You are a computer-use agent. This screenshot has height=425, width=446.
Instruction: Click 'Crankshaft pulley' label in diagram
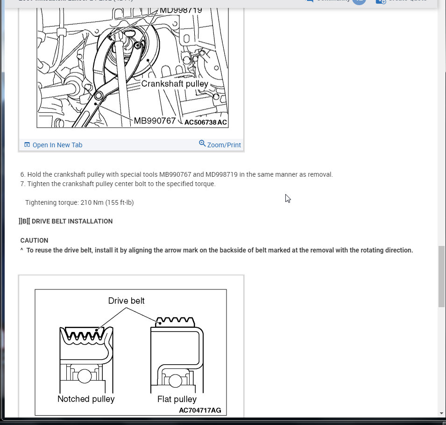click(x=175, y=84)
